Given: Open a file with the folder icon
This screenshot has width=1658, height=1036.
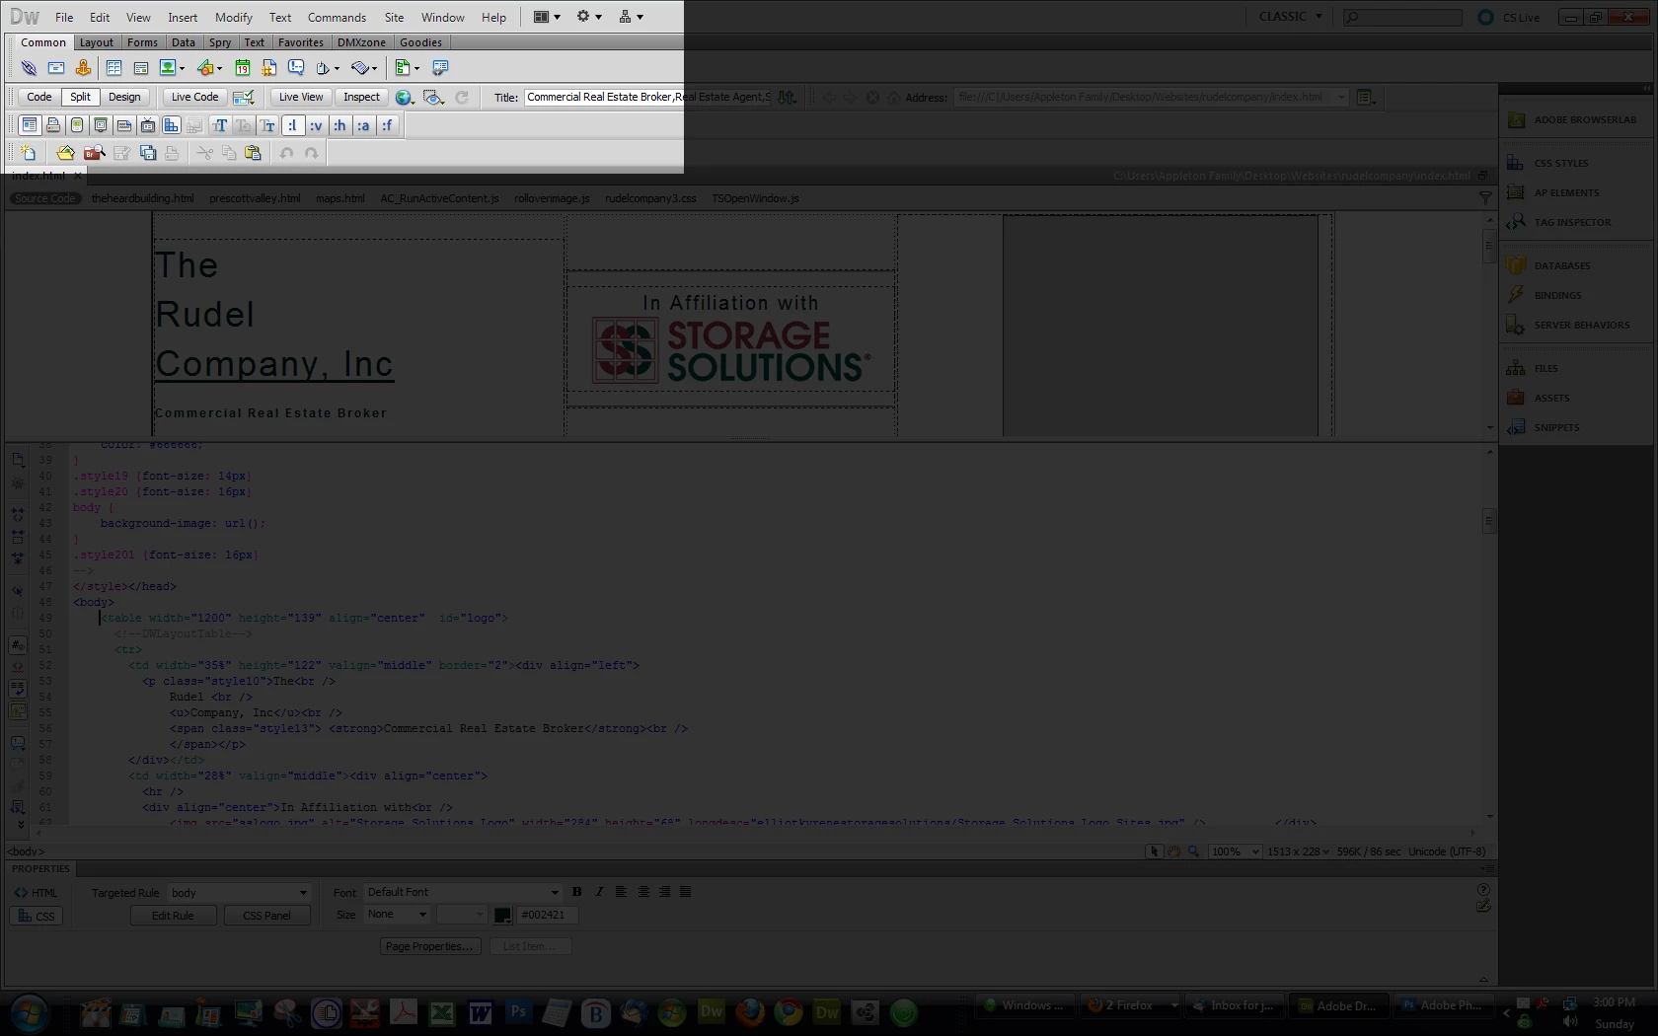Looking at the screenshot, I should [65, 153].
